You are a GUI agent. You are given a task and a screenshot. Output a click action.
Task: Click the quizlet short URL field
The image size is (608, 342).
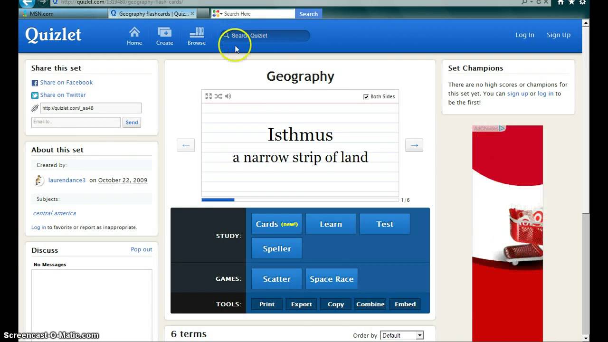pyautogui.click(x=90, y=108)
